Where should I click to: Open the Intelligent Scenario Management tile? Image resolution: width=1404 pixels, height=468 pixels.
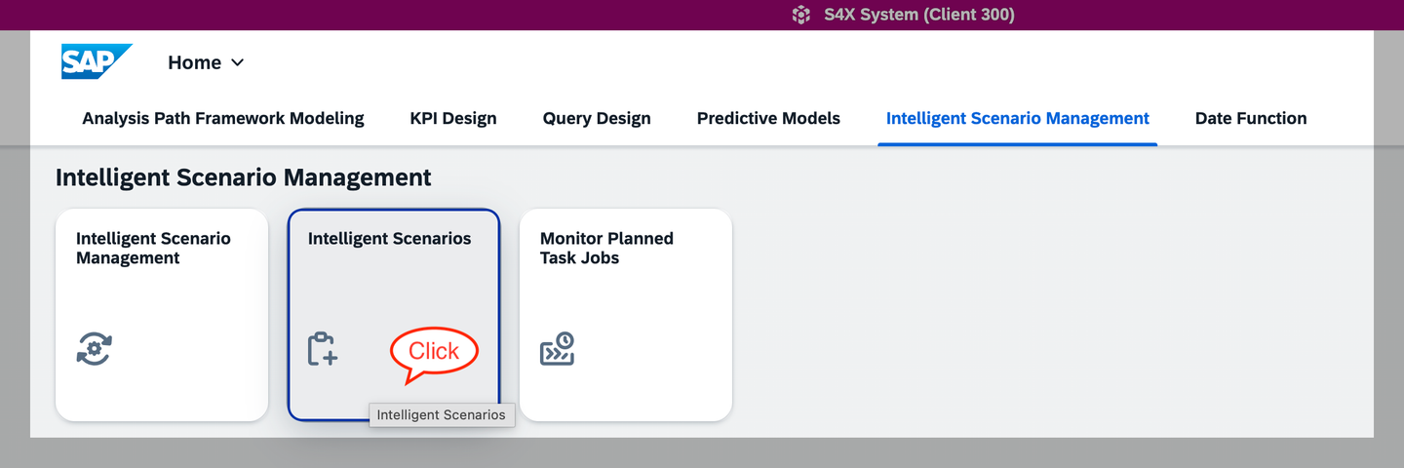(162, 315)
